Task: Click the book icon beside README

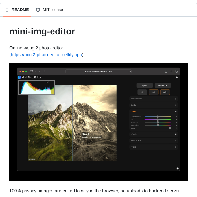Action: [7, 10]
